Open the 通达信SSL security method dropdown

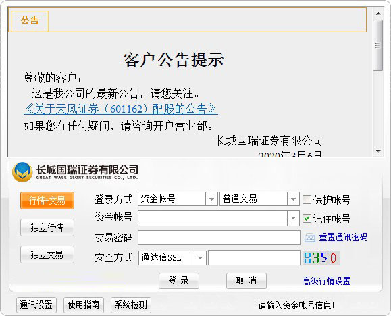[x=200, y=258]
